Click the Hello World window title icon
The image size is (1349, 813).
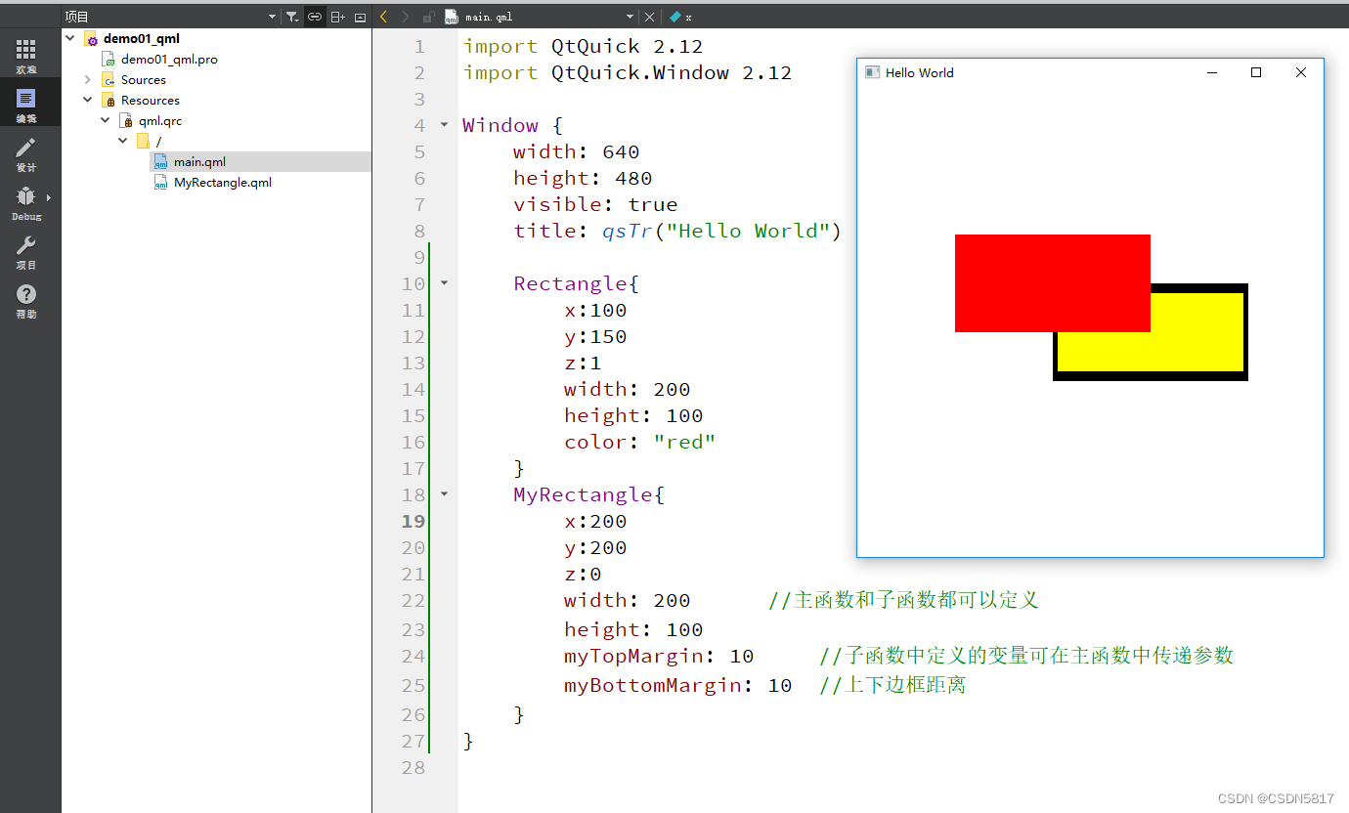(873, 72)
